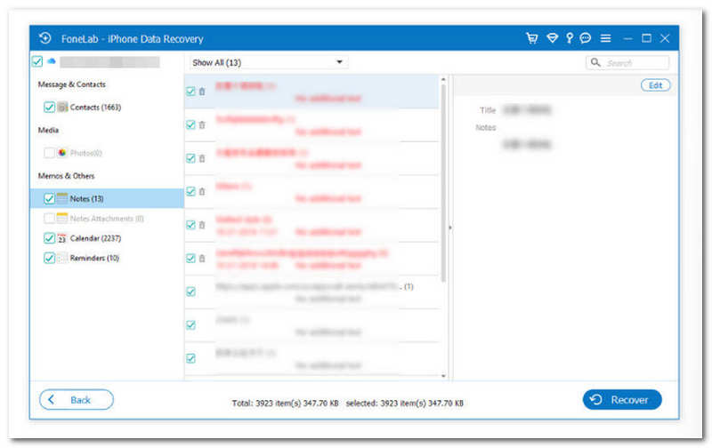
Task: Select Reminders (10) in the sidebar
Action: point(94,258)
